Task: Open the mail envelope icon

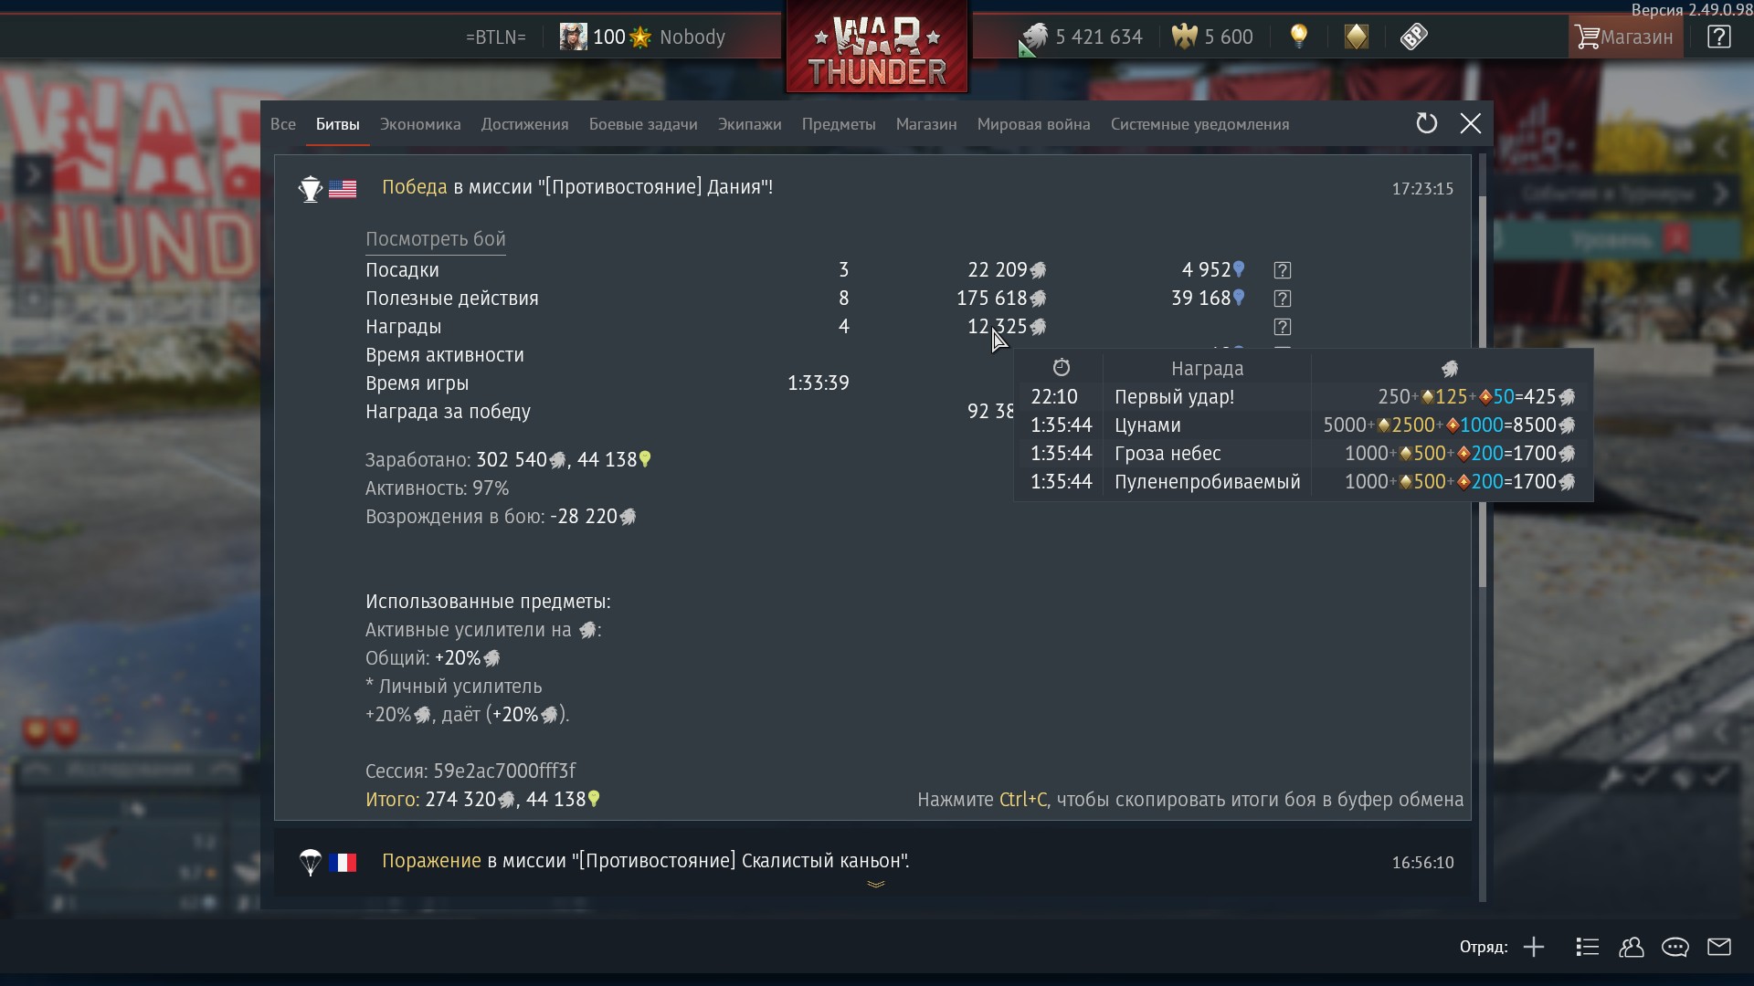Action: click(1718, 947)
